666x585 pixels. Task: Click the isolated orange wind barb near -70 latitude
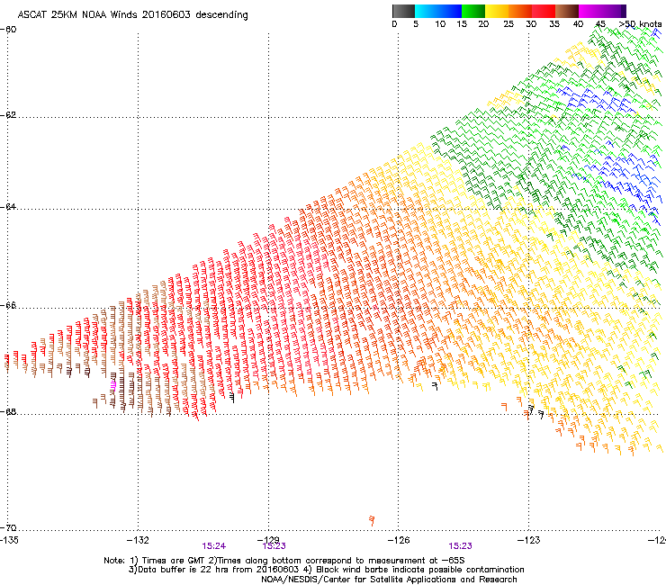coord(372,521)
